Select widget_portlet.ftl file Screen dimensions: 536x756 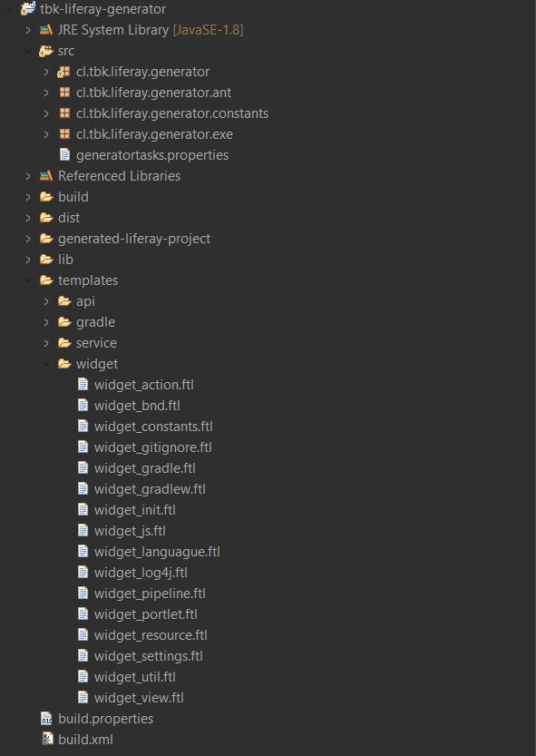(x=146, y=614)
